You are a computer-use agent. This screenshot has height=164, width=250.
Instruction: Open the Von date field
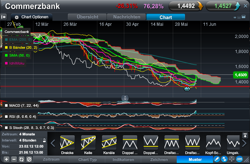[x=24, y=146]
